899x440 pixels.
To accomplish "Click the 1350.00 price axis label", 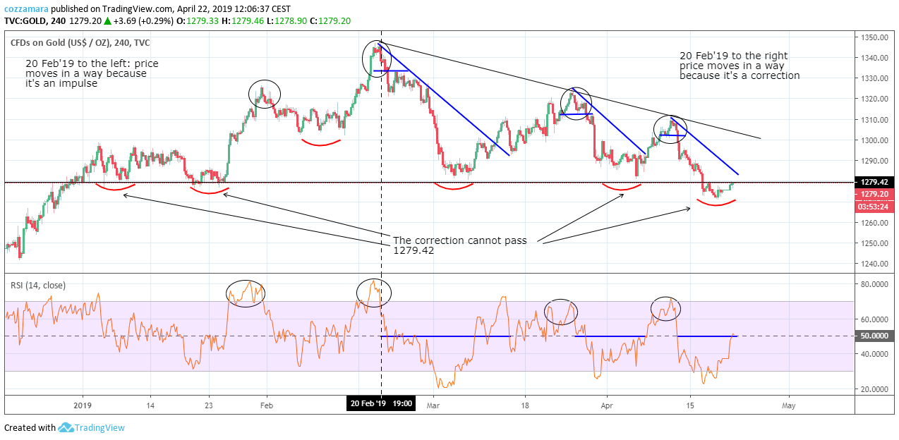I will click(874, 37).
